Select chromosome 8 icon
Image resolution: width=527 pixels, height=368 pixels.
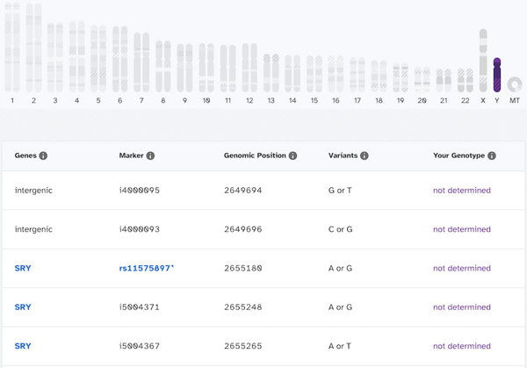point(163,67)
